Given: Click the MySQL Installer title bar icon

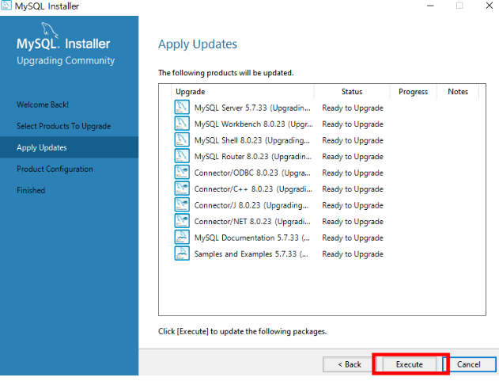Looking at the screenshot, I should pos(6,6).
